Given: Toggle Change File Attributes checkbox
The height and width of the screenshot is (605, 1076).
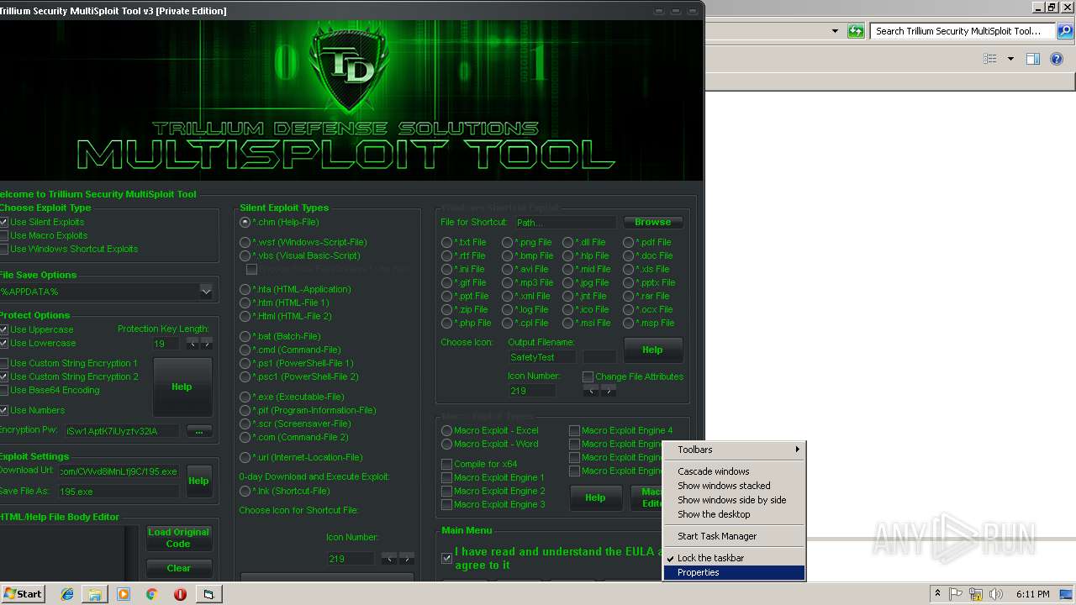Looking at the screenshot, I should click(x=588, y=376).
